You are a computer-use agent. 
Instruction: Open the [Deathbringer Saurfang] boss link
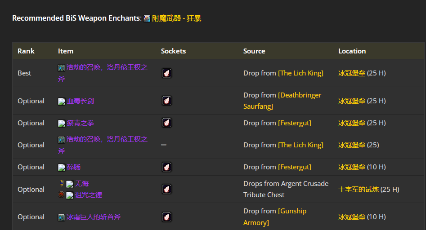[x=282, y=101]
